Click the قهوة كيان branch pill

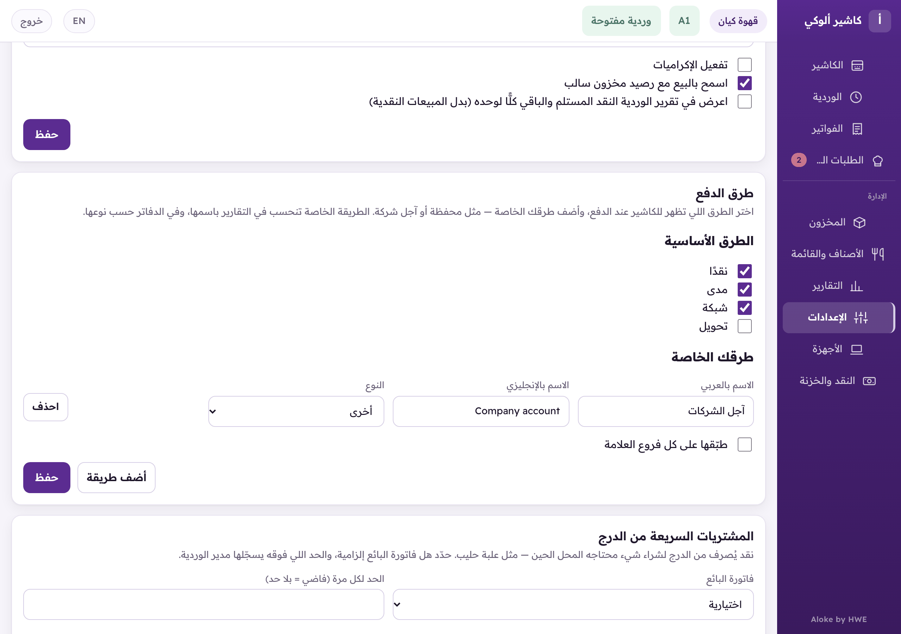pos(738,21)
